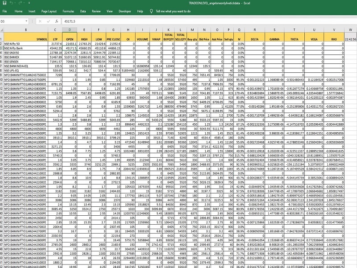The height and width of the screenshot is (268, 357).
Task: Open the File tab
Action: (x=4, y=11)
